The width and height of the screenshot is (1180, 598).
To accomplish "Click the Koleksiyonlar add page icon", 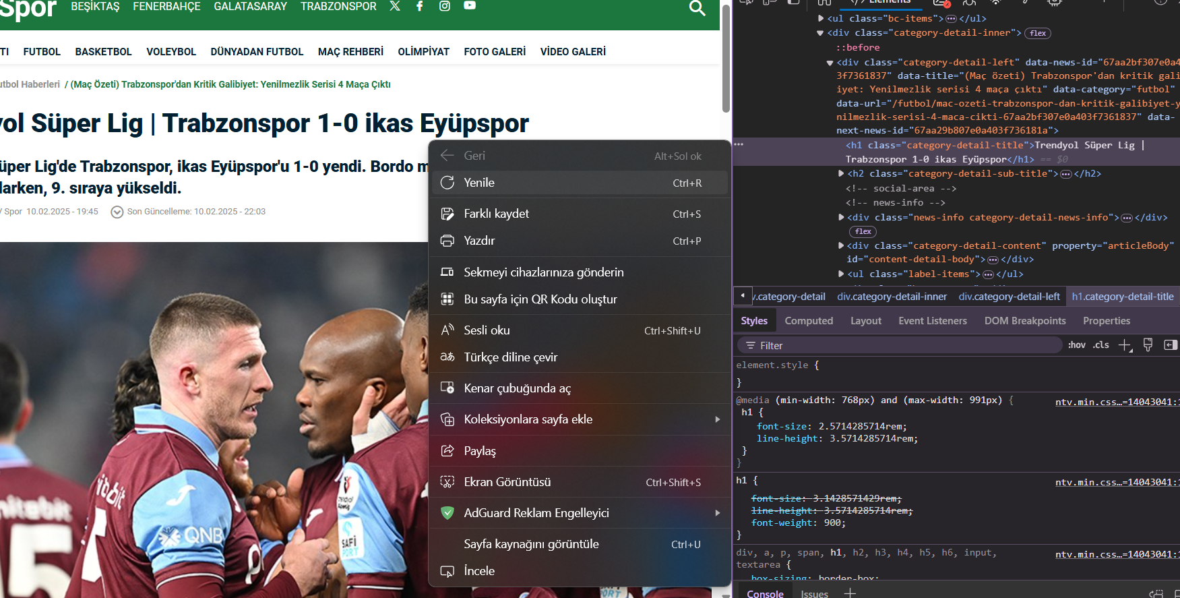I will point(447,419).
